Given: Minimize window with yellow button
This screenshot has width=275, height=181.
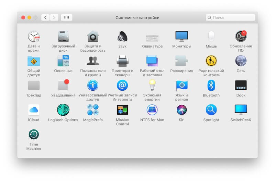Looking at the screenshot, I should click(x=29, y=17).
